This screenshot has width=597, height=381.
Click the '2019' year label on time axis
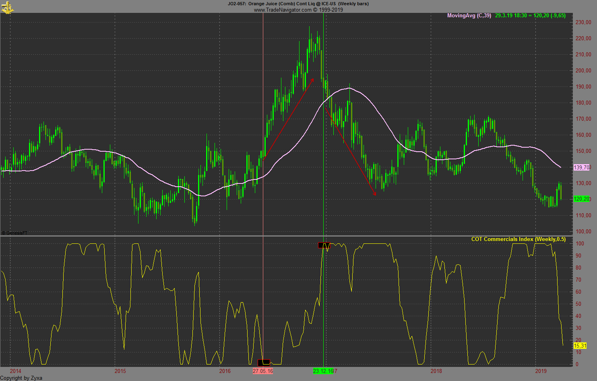click(541, 371)
